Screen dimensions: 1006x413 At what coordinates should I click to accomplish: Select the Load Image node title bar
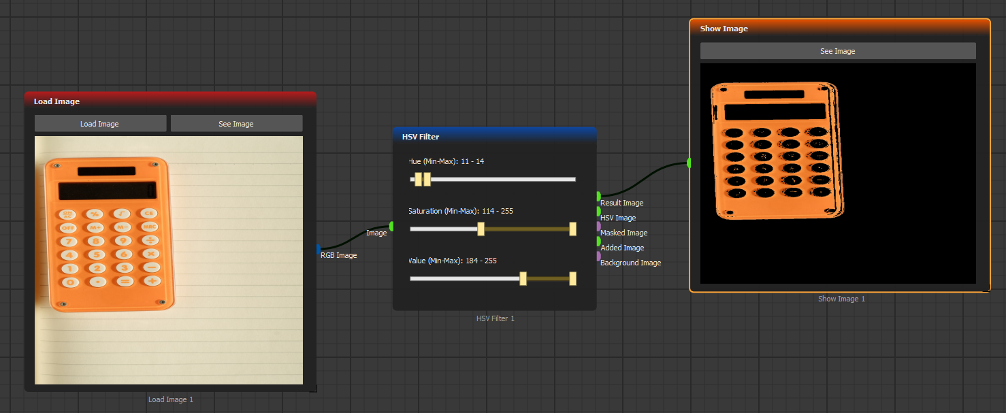[170, 101]
